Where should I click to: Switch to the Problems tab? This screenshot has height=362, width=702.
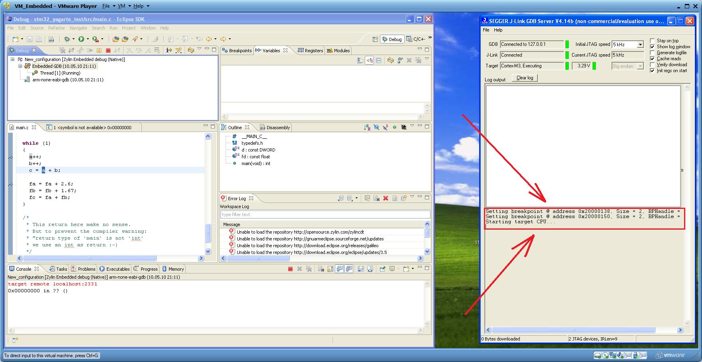tap(83, 269)
